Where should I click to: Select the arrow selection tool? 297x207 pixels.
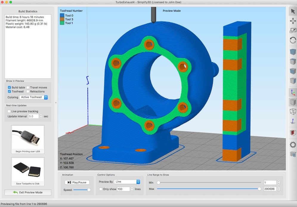[293, 11]
